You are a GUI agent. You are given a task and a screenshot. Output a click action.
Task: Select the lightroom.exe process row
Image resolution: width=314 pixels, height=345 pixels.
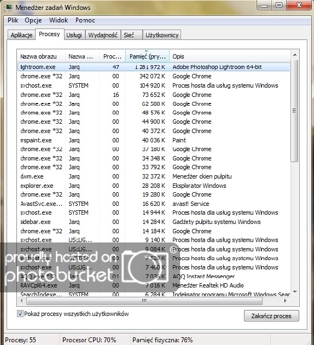(154, 67)
